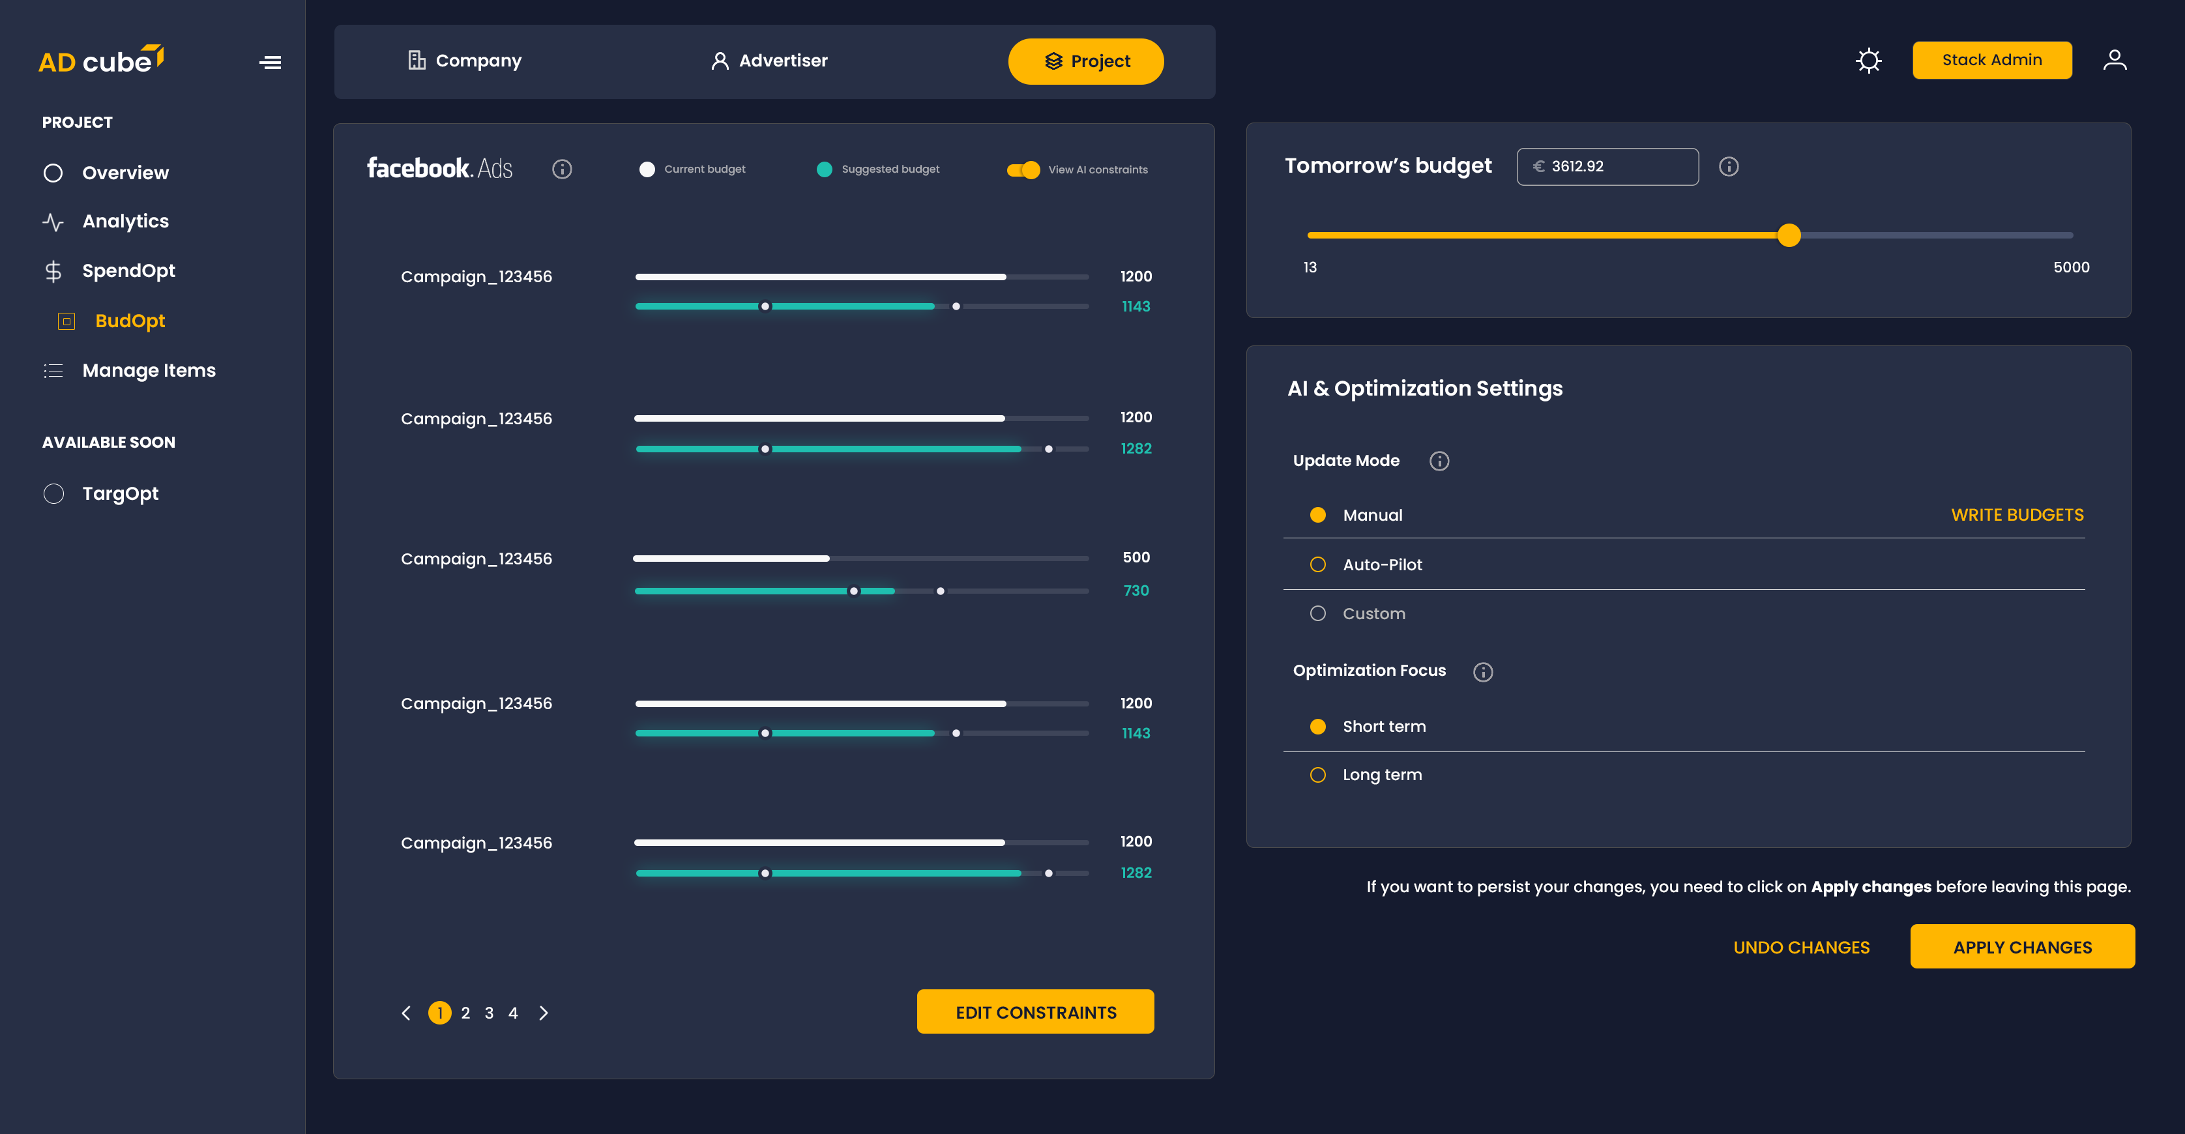This screenshot has height=1134, width=2185.
Task: Open the Update Mode info tooltip
Action: point(1439,461)
